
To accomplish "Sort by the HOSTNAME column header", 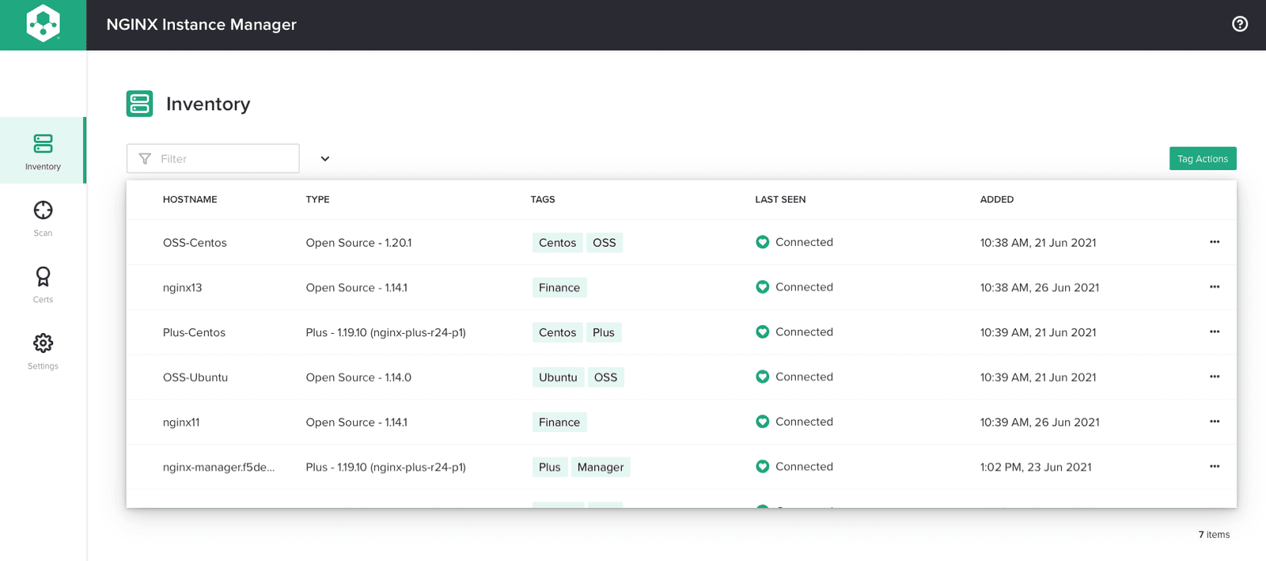I will point(190,199).
